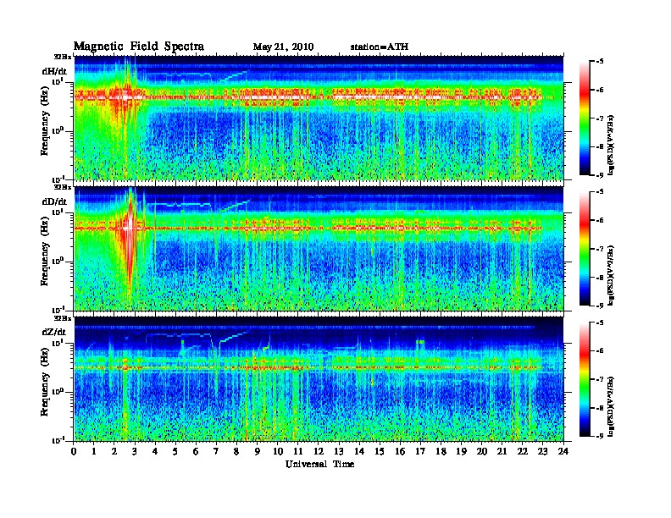Click the hour '21' tick label
671x518 pixels.
coord(502,451)
